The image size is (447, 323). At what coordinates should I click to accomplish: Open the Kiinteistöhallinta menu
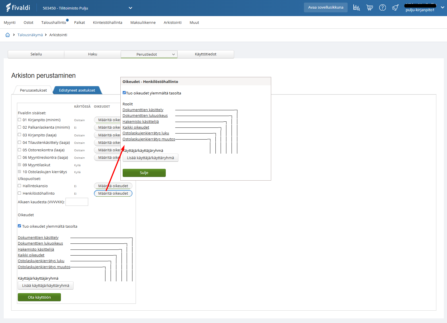(108, 23)
